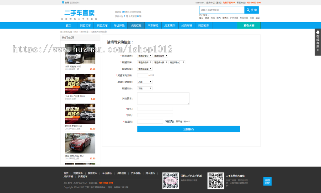Click the mobile site QR code
This screenshot has width=321, height=193.
click(170, 181)
